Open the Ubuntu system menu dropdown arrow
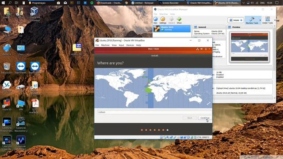This screenshot has width=283, height=159. click(x=209, y=49)
